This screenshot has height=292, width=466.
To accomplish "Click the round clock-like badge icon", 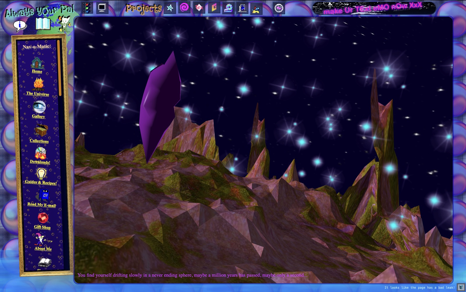I will point(279,8).
